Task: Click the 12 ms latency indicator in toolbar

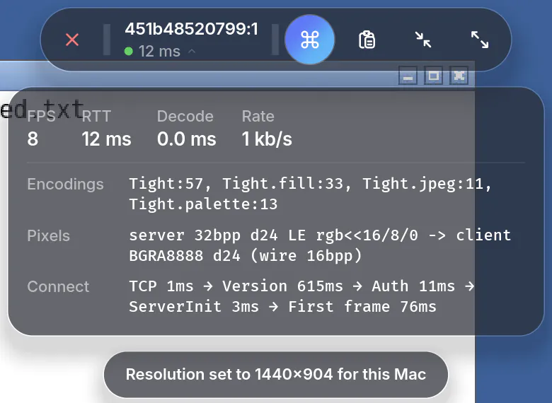Action: [159, 52]
